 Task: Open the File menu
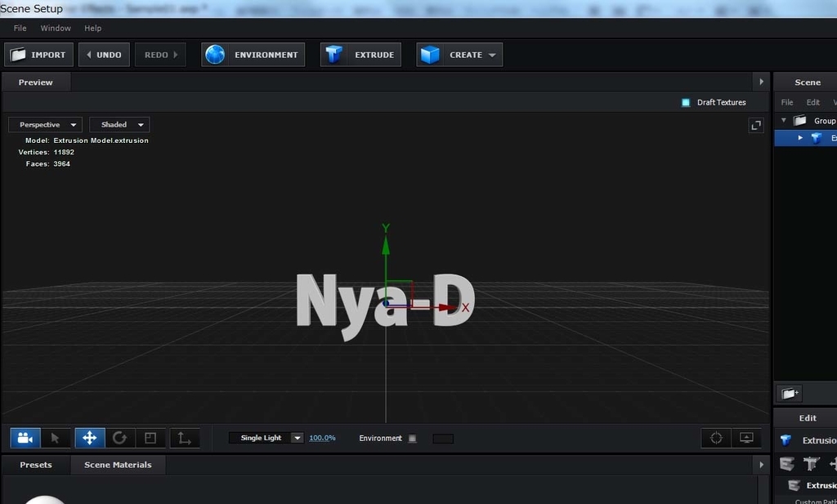pos(20,29)
